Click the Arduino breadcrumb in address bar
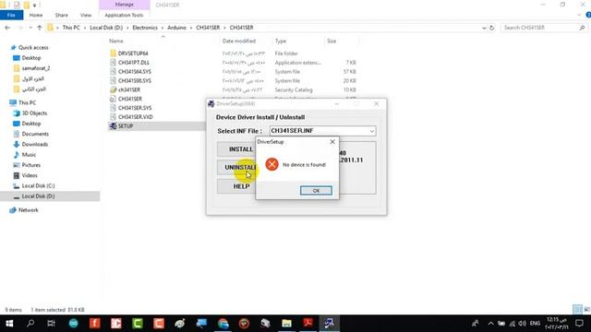The height and width of the screenshot is (332, 591). [176, 28]
